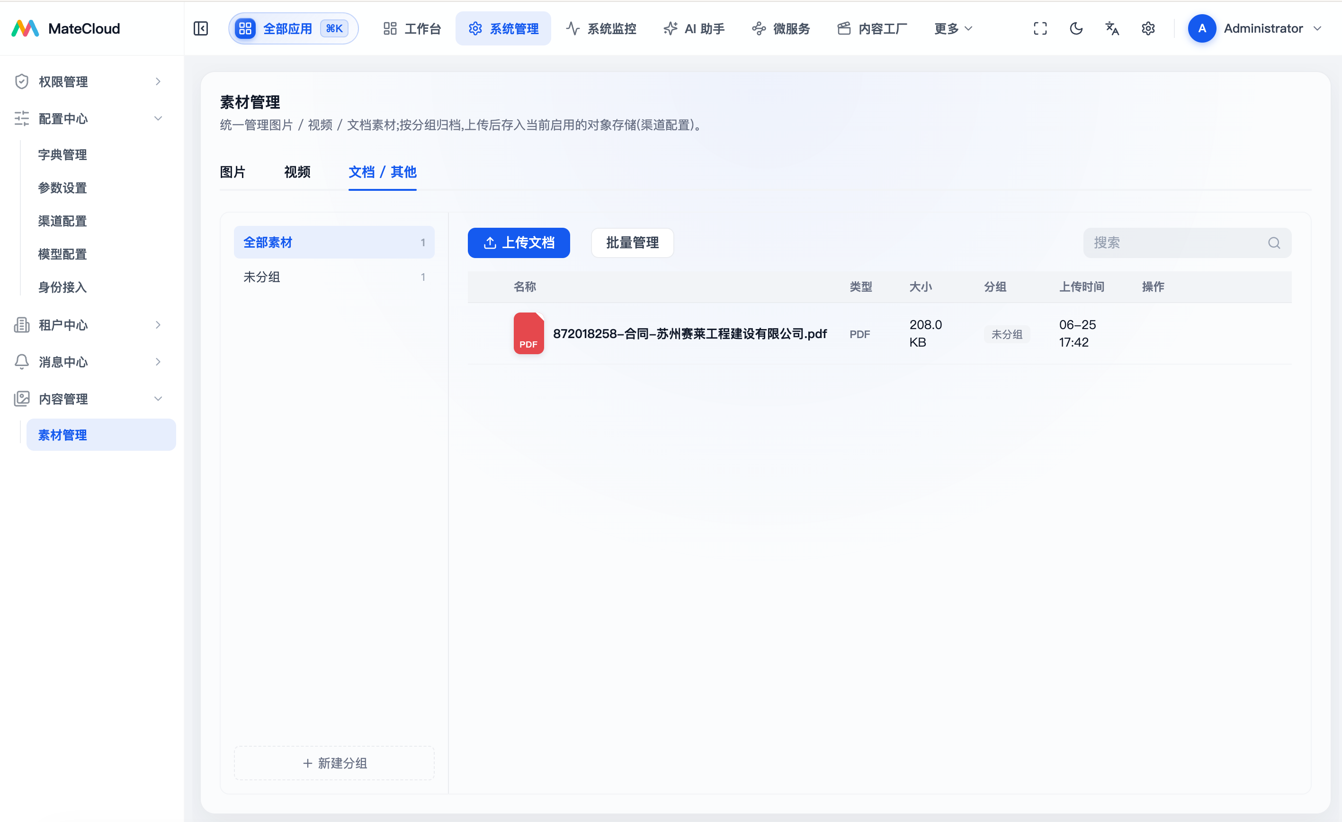Open the AI 助手 nav item
1342x822 pixels.
coord(693,28)
